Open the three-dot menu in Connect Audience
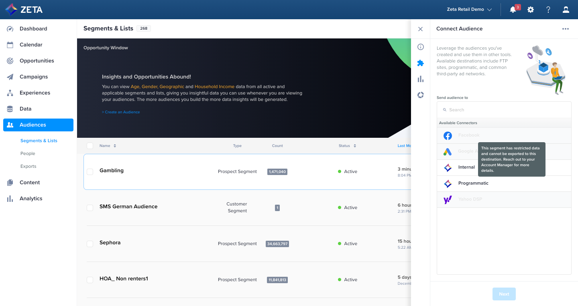This screenshot has width=578, height=306. pyautogui.click(x=565, y=29)
